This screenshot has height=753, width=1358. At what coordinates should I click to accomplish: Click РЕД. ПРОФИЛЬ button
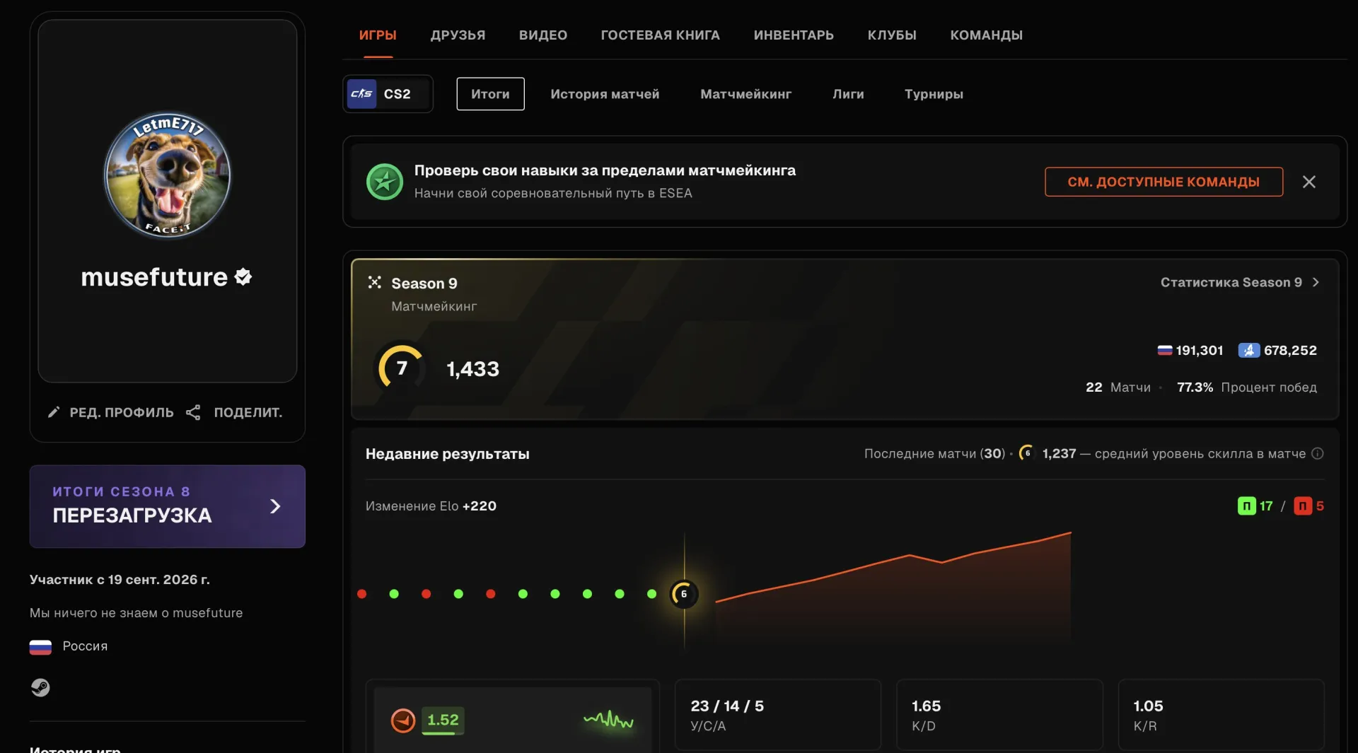pos(110,412)
